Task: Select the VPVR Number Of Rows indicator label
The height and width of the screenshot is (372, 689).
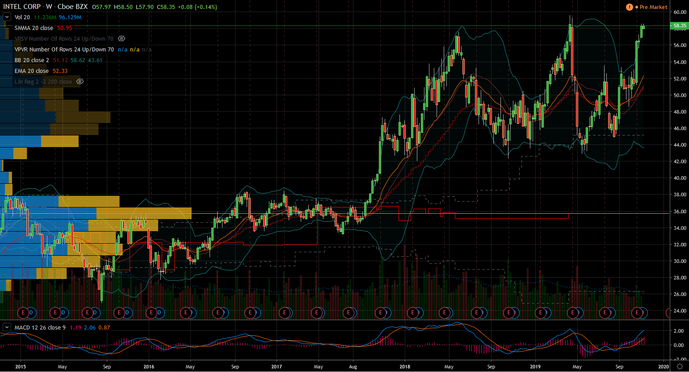Action: click(x=64, y=50)
